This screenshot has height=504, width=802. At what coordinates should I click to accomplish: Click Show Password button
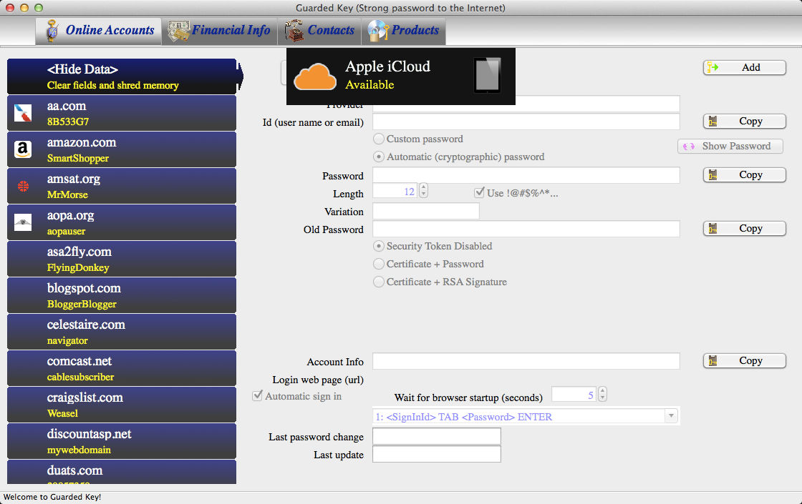click(730, 146)
